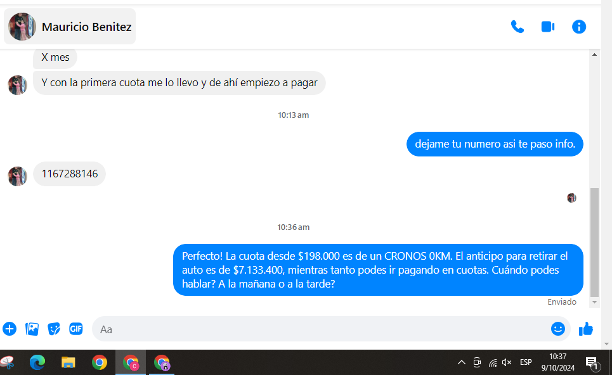Show hidden system tray icons
The height and width of the screenshot is (375, 612).
pyautogui.click(x=461, y=362)
